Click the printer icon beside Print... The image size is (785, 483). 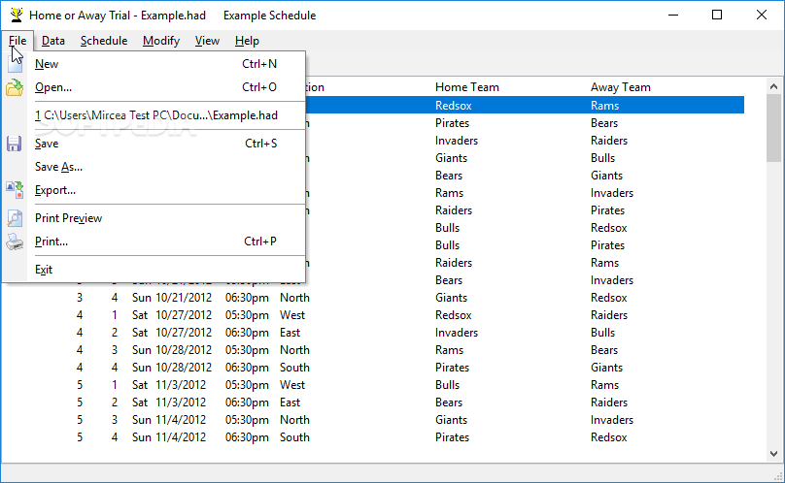point(15,241)
